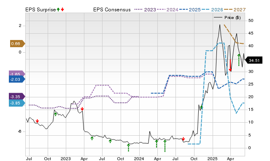The height and width of the screenshot is (161, 270).
Task: Click the red down arrow in EPS Surprise legend
Action: [62, 10]
